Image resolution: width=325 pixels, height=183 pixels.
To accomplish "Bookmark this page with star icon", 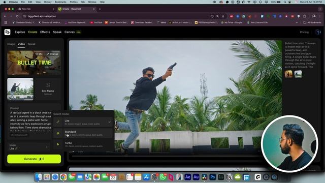I will click(x=223, y=16).
